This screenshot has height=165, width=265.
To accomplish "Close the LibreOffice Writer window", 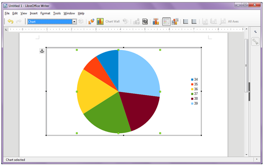I will (x=255, y=5).
